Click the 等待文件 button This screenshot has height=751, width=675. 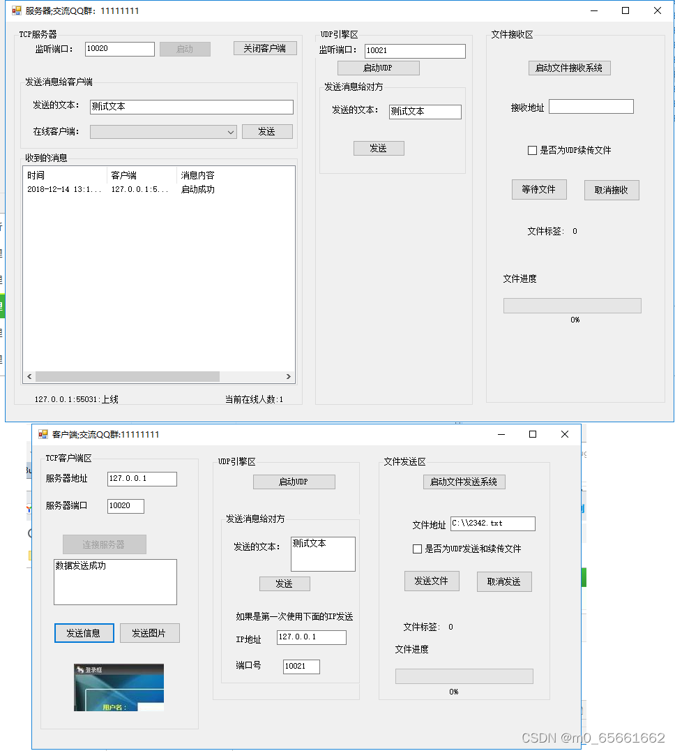tap(539, 189)
